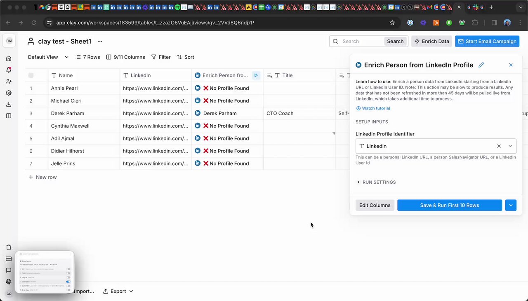The height and width of the screenshot is (301, 528).
Task: Click Save & Run First 10 Rows
Action: [450, 205]
